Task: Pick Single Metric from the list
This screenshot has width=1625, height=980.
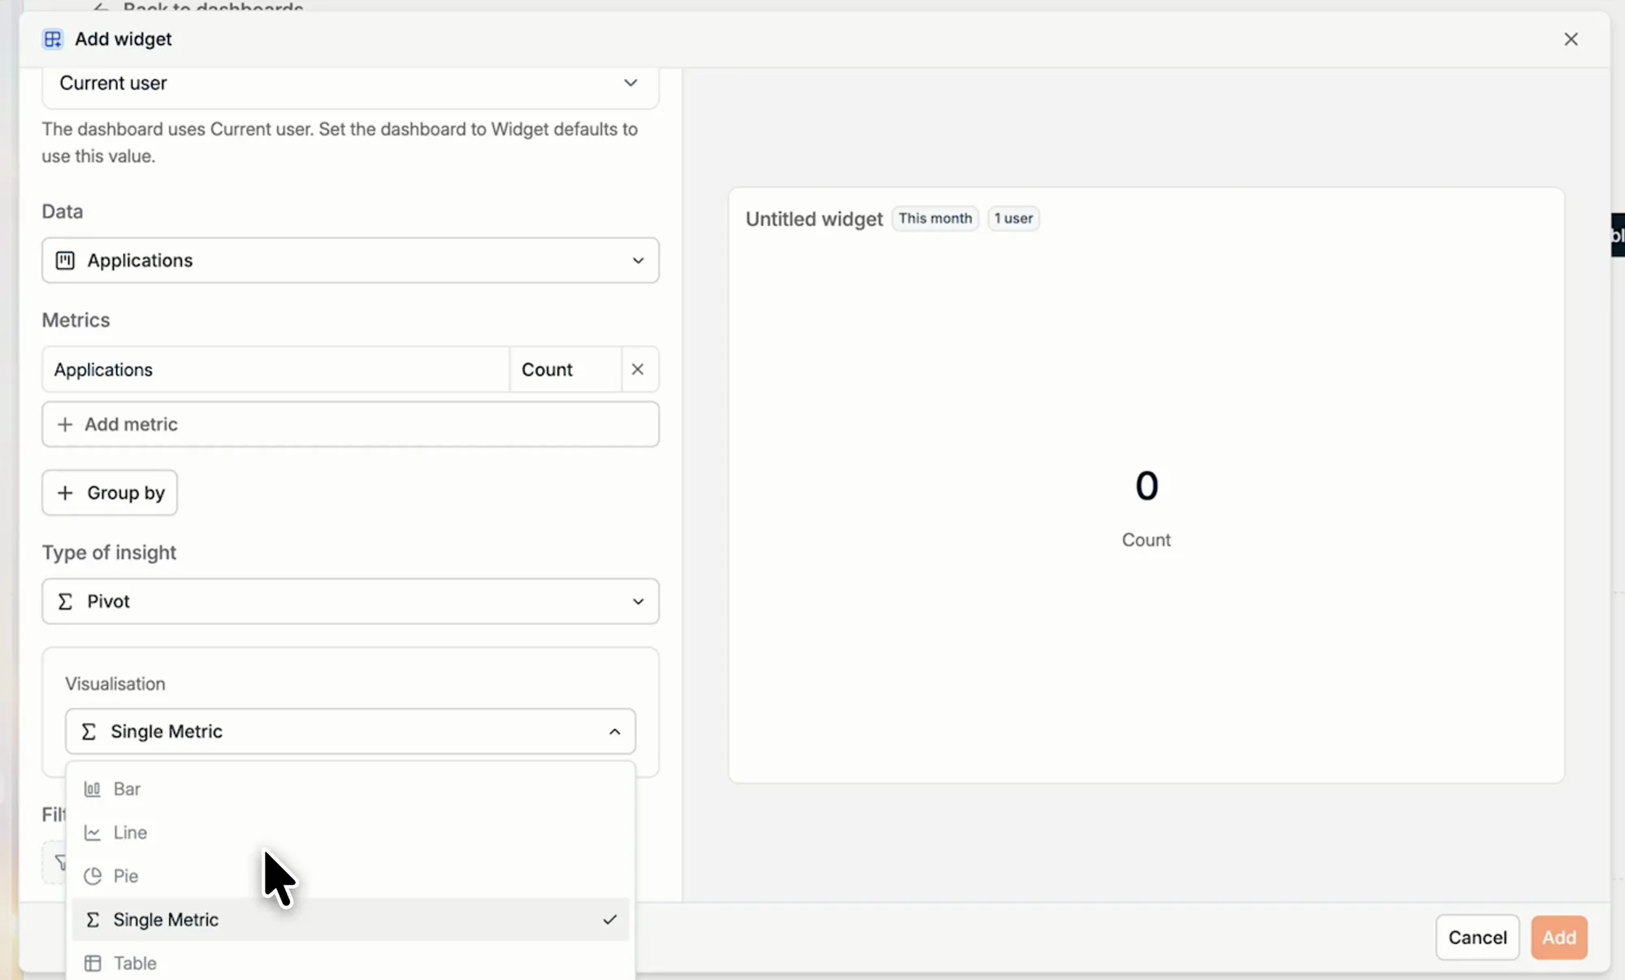Action: pyautogui.click(x=350, y=919)
